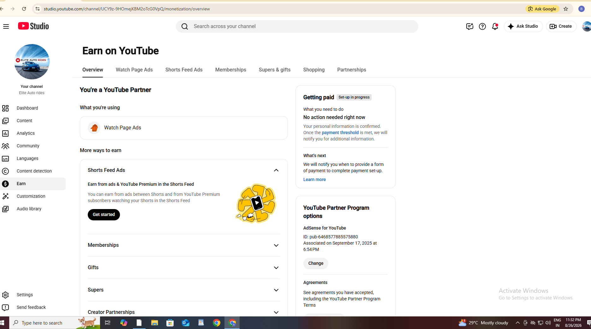Image resolution: width=591 pixels, height=329 pixels.
Task: Click the browser address bar URL
Action: point(127,9)
